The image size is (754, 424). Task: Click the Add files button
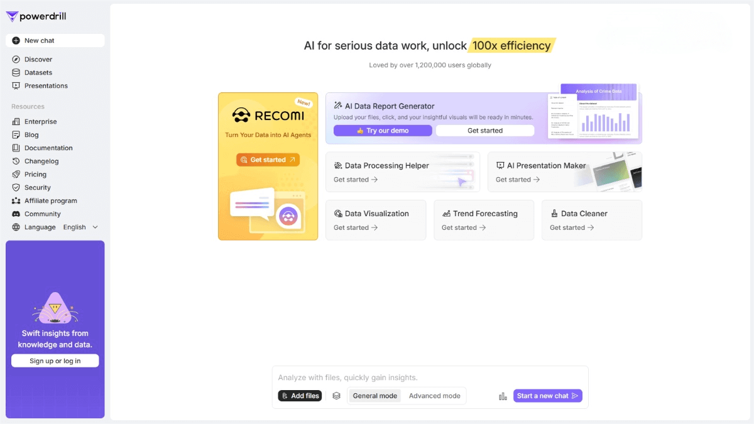click(300, 396)
